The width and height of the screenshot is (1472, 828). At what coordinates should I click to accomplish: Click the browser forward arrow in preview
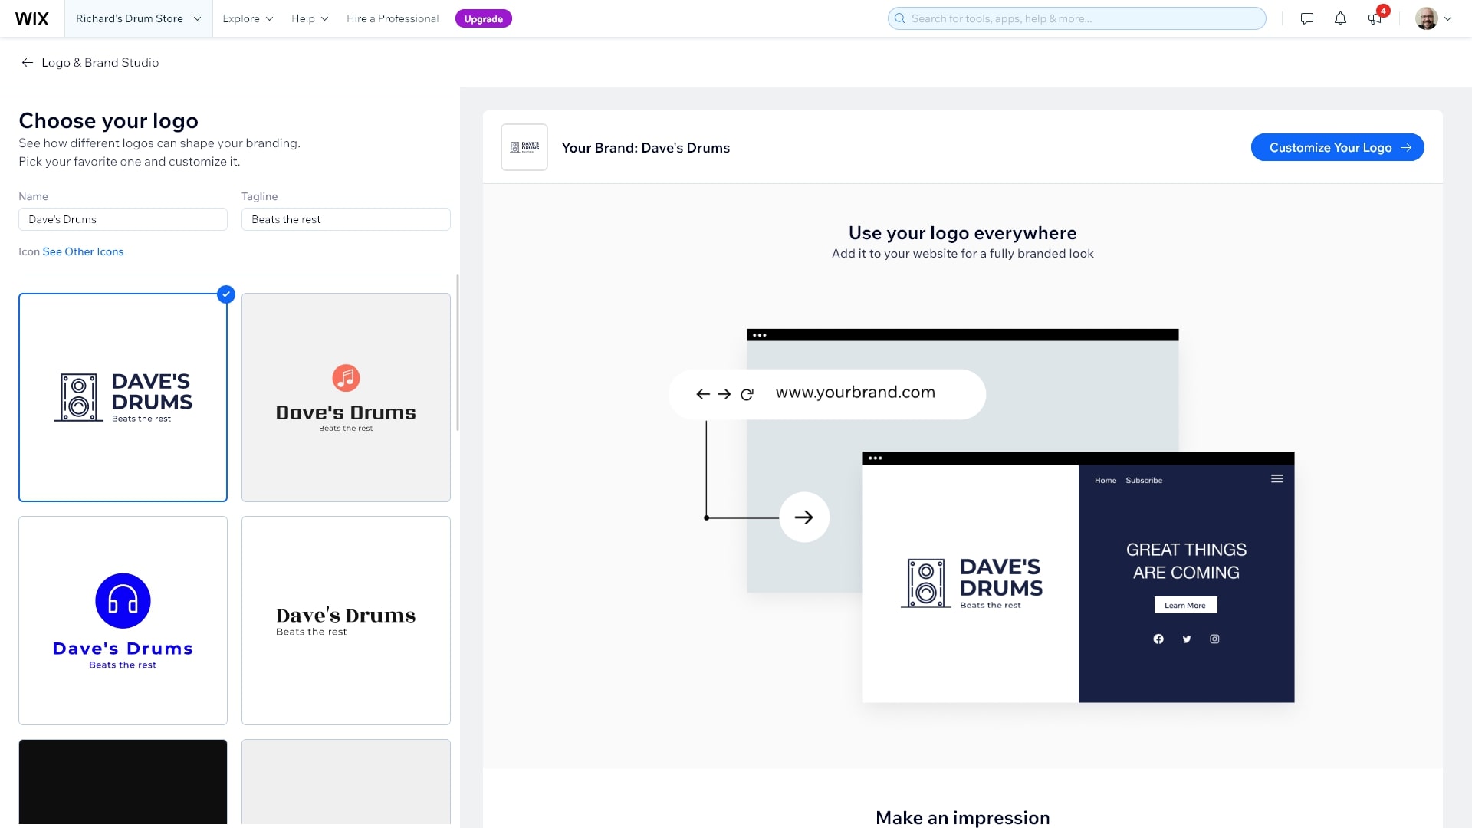(724, 394)
